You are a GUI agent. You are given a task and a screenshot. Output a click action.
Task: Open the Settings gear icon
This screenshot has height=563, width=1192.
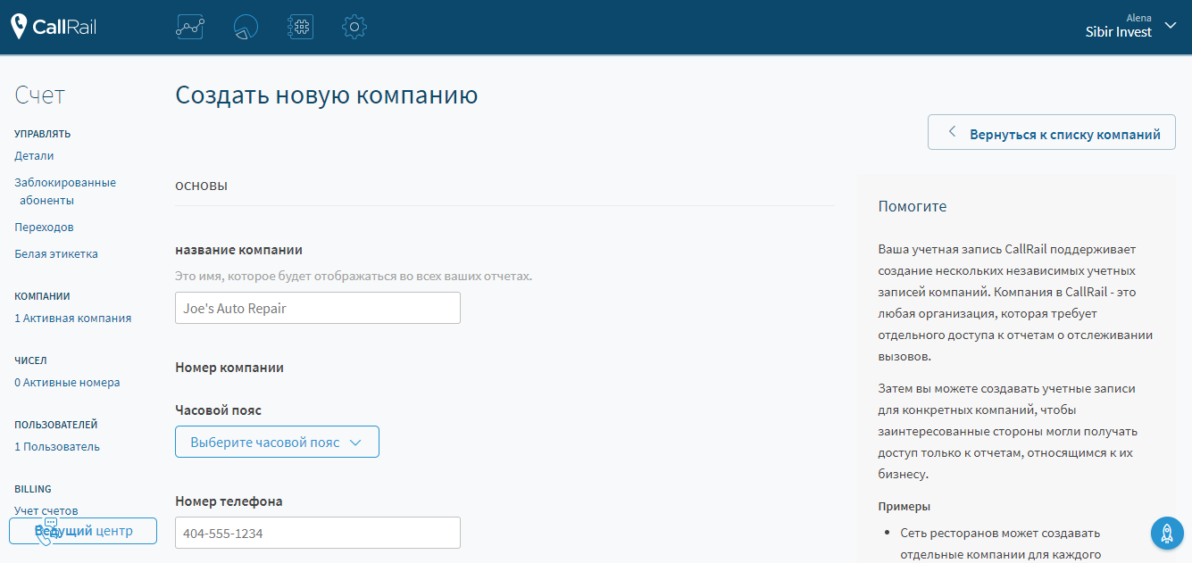click(354, 27)
